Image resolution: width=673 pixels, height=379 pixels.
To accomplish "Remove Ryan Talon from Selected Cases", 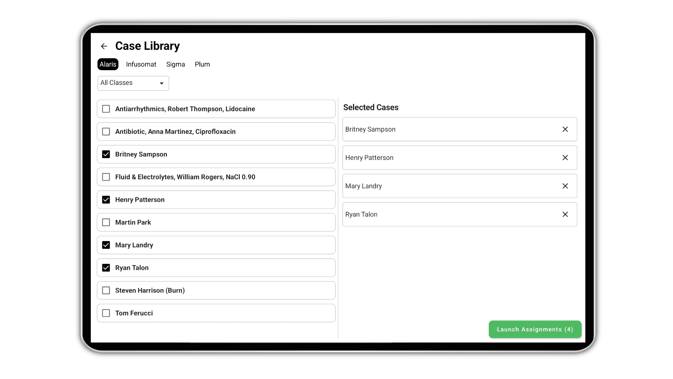I will (x=565, y=214).
